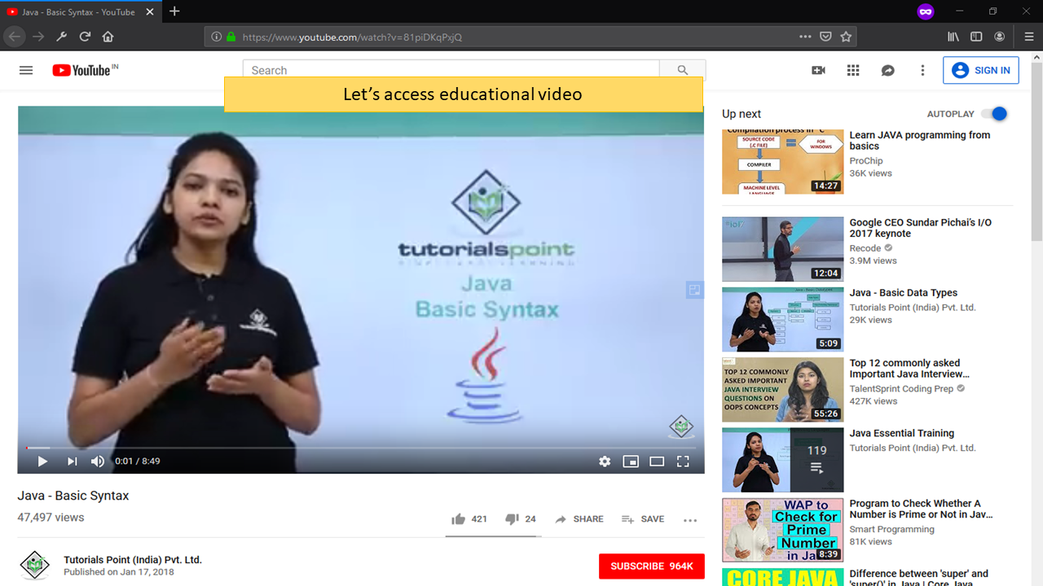Open Java Essential Training playlist thumbnail
The image size is (1043, 586).
pos(782,460)
